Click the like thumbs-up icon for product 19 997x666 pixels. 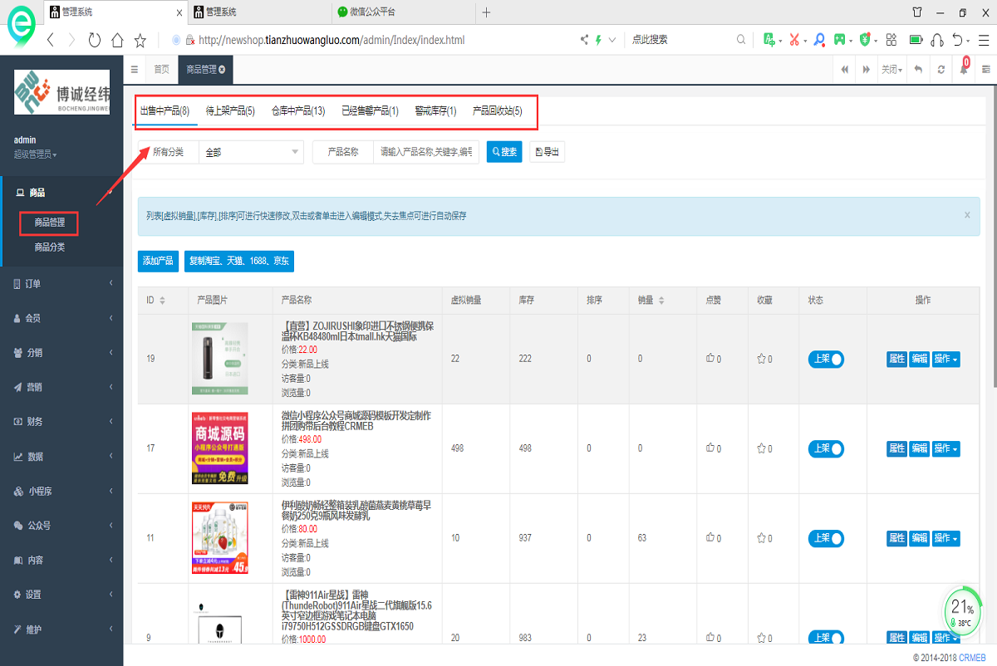click(x=710, y=360)
